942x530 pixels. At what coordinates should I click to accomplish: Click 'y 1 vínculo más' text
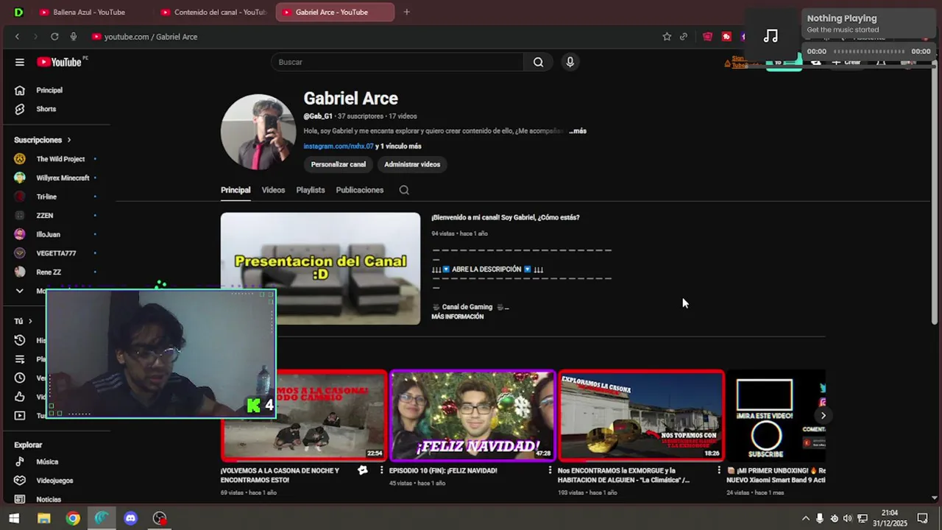point(398,146)
